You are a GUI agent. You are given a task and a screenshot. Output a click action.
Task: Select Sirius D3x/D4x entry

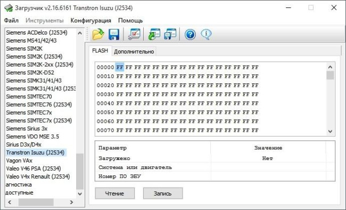(x=23, y=145)
